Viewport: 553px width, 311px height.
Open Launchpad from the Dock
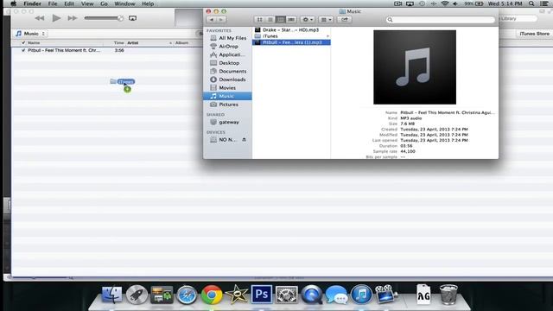pos(137,295)
